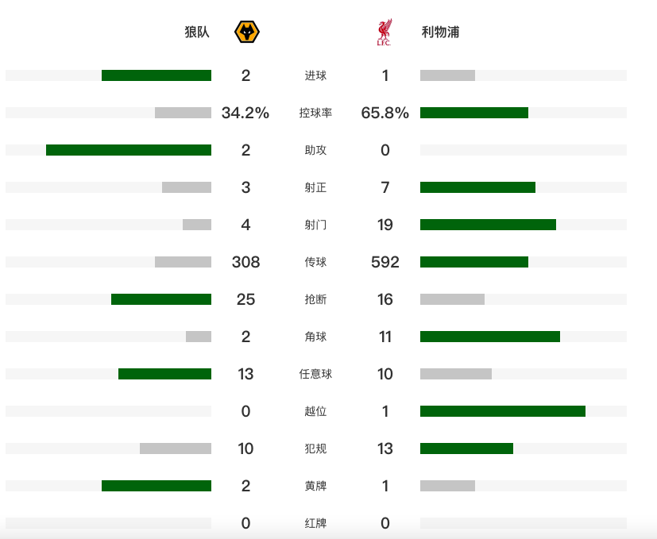
Task: Click Liverpool's 角球 bar showing 11
Action: click(x=490, y=337)
